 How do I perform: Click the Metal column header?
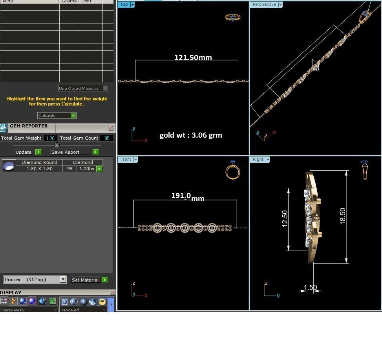[x=29, y=2]
